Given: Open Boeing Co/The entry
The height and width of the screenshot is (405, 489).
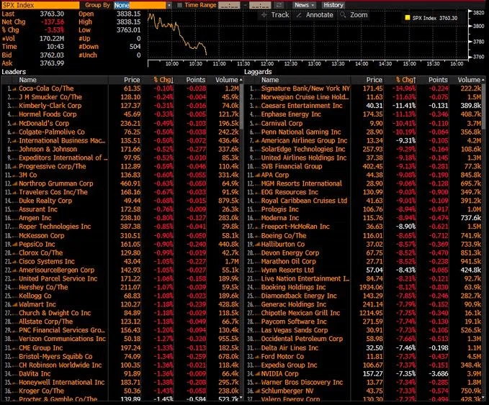Looking at the screenshot, I should pos(284,235).
